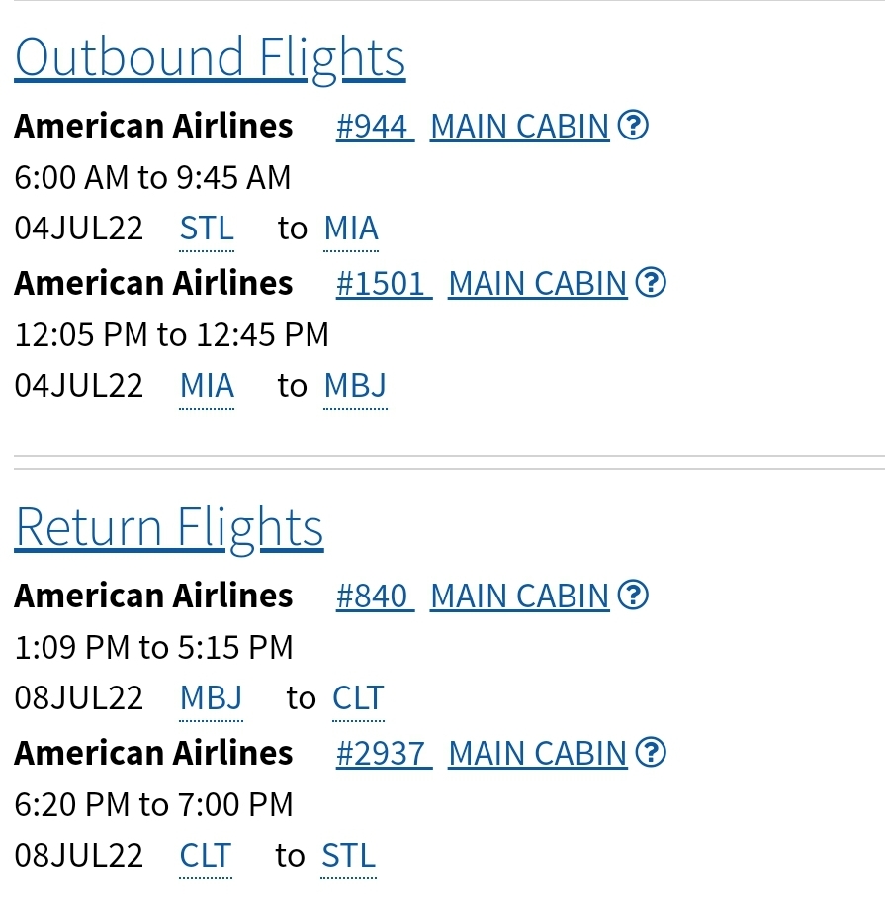Click MAIN CABIN link for flight #1501
The width and height of the screenshot is (885, 918).
coord(538,284)
